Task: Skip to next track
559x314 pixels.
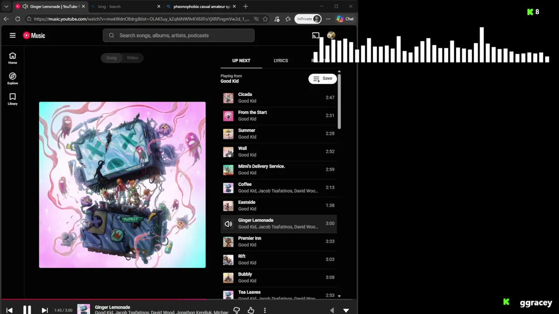Action: [x=45, y=310]
